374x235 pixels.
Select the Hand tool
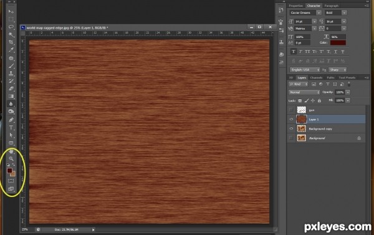11,151
